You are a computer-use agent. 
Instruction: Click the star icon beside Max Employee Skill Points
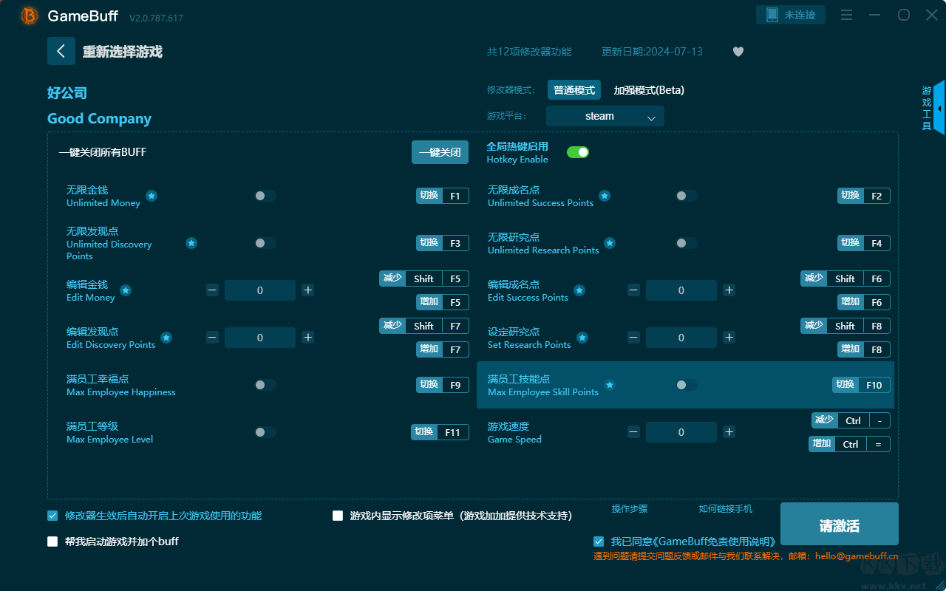click(610, 385)
